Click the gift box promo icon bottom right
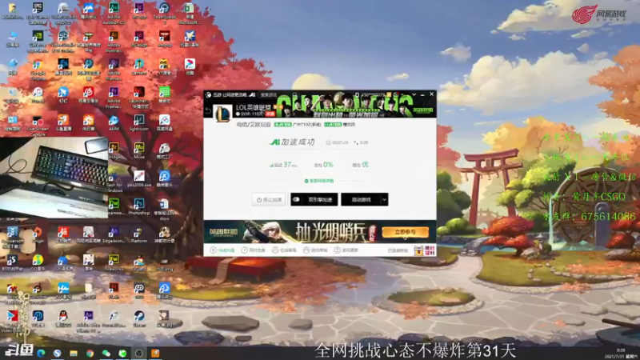This screenshot has height=360, width=640. [x=425, y=250]
